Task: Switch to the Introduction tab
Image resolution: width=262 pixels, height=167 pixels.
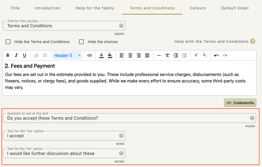Action: click(47, 8)
